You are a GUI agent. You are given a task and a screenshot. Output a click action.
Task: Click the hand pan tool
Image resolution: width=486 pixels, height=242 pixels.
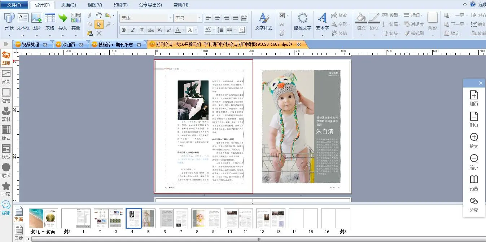point(99,15)
